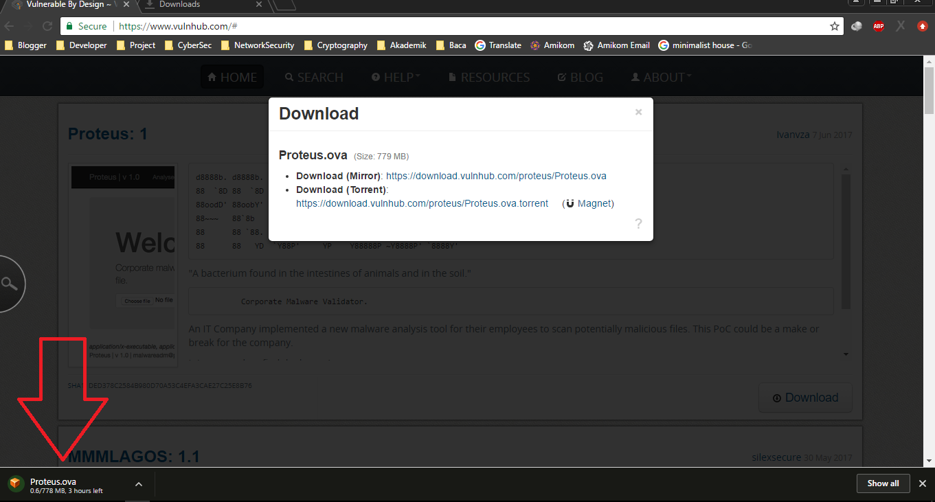
Task: Open a new browser tab
Action: coord(284,5)
